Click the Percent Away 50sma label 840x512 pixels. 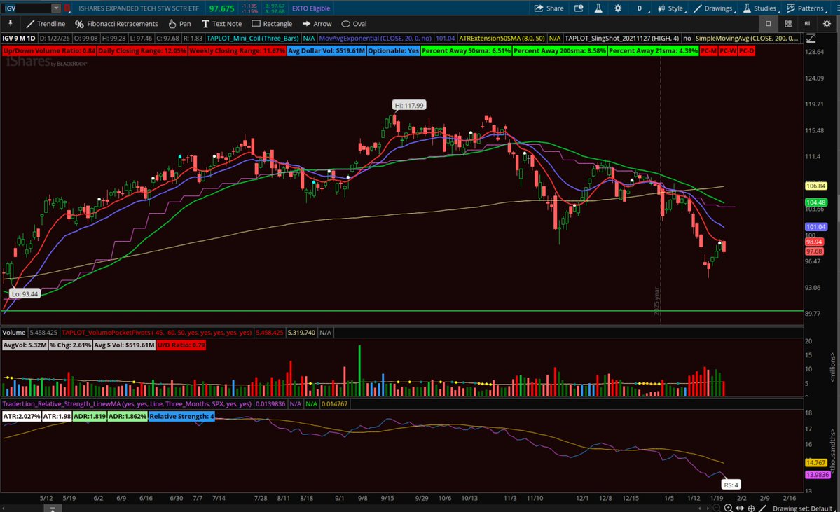(x=466, y=51)
